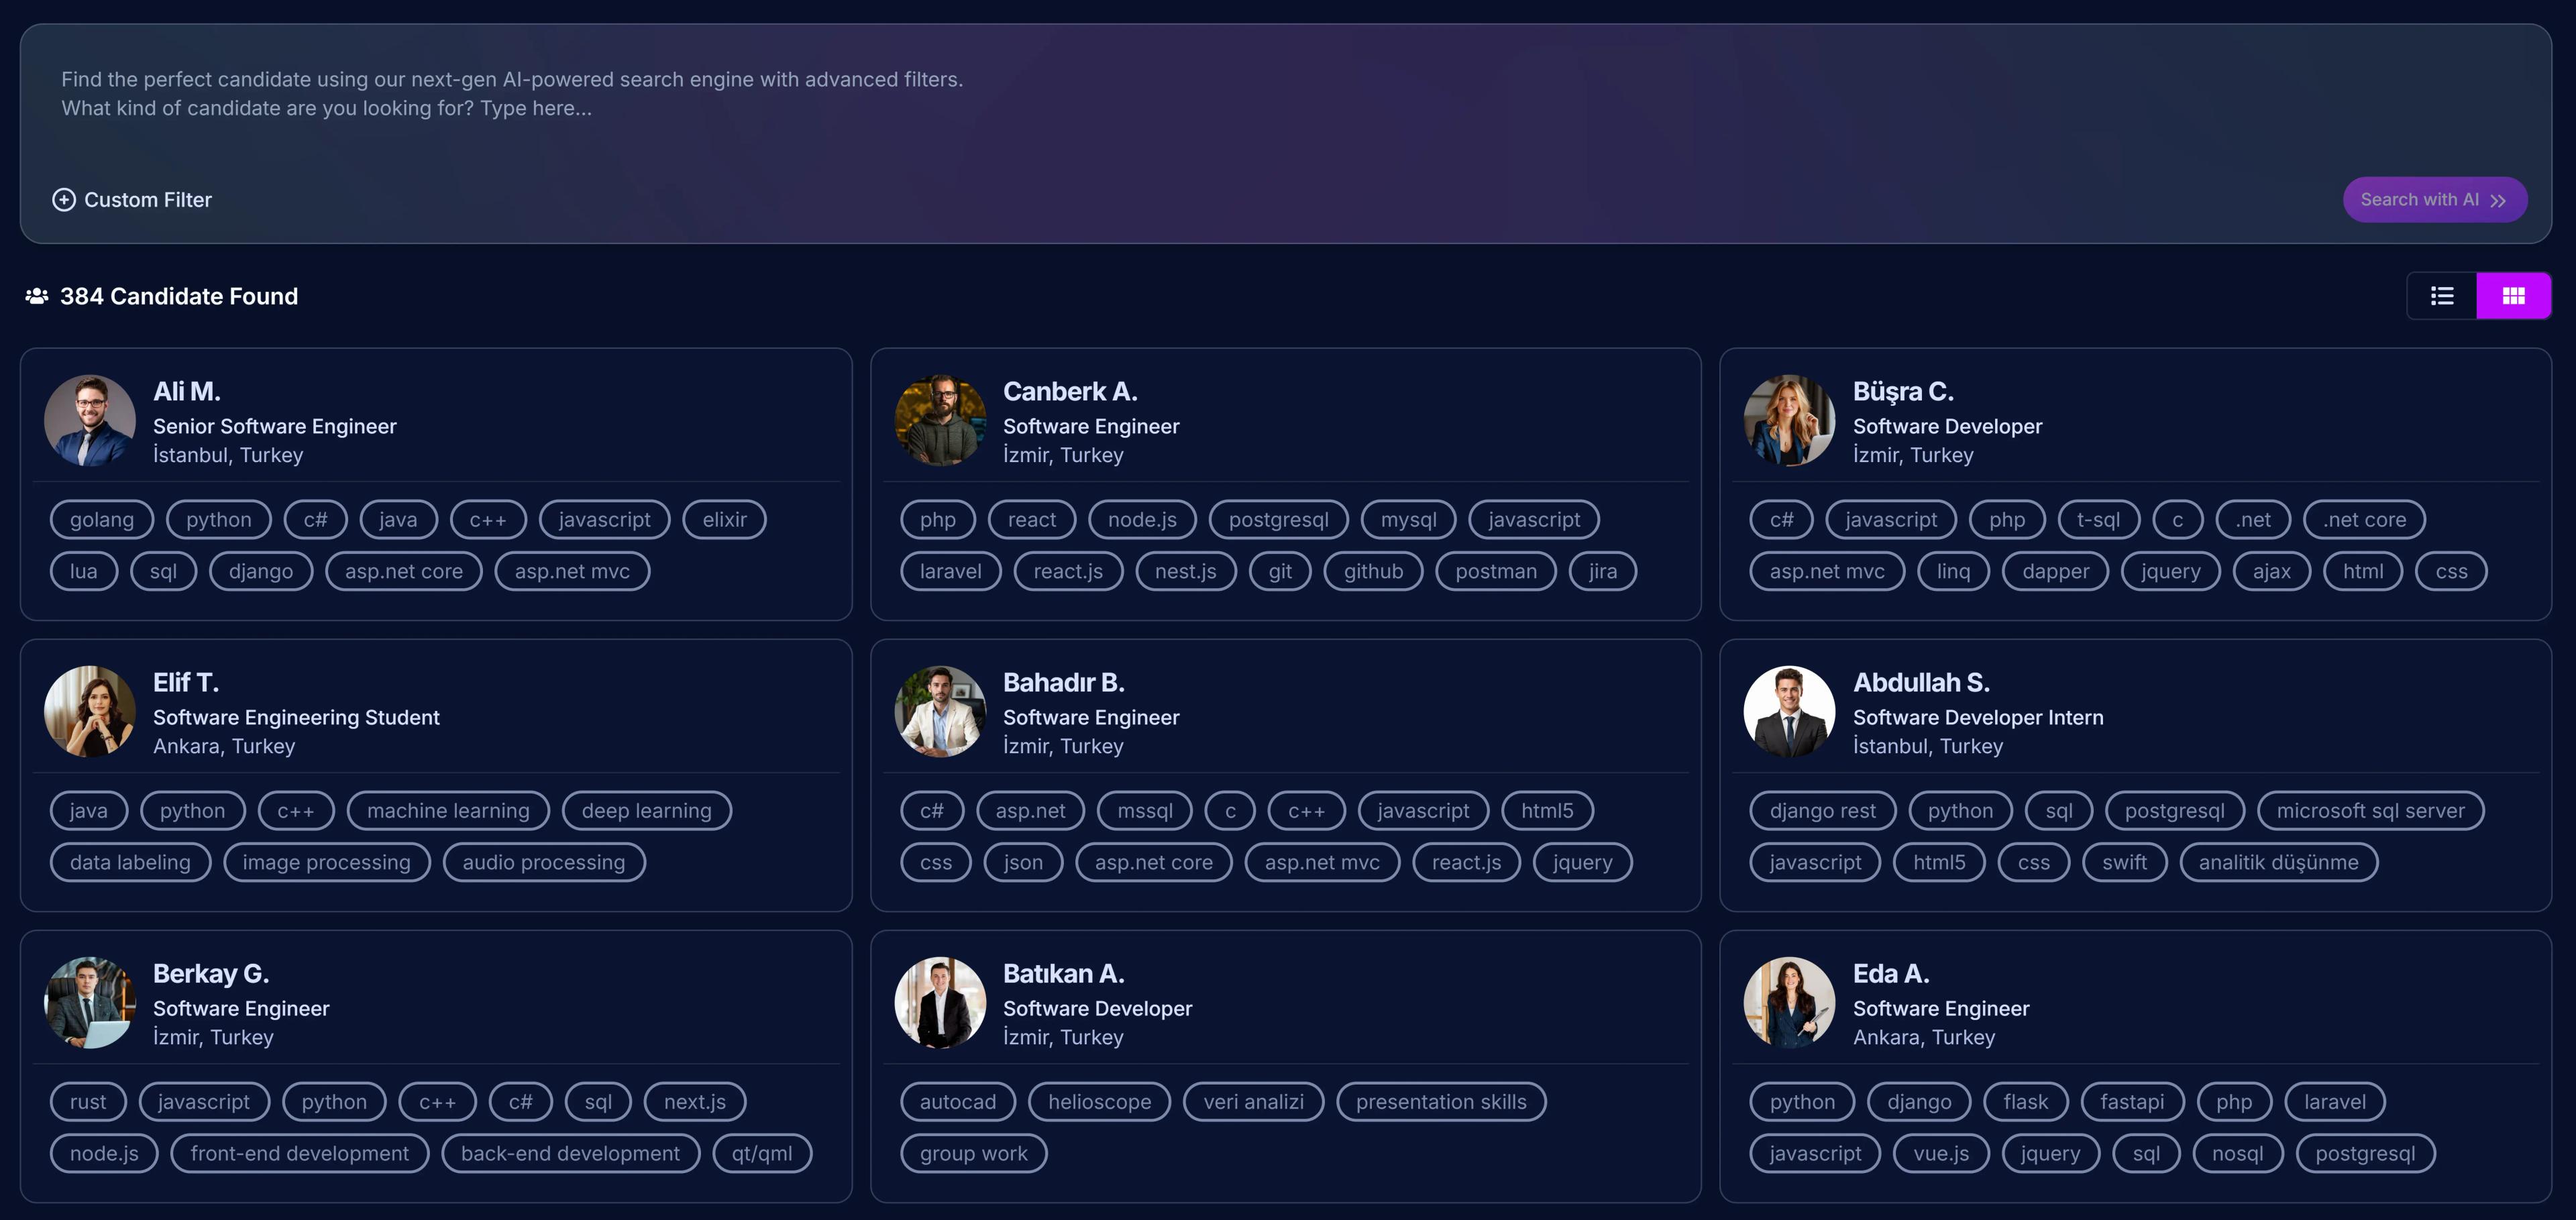Click Eda A.'s profile photo

[x=1789, y=1002]
